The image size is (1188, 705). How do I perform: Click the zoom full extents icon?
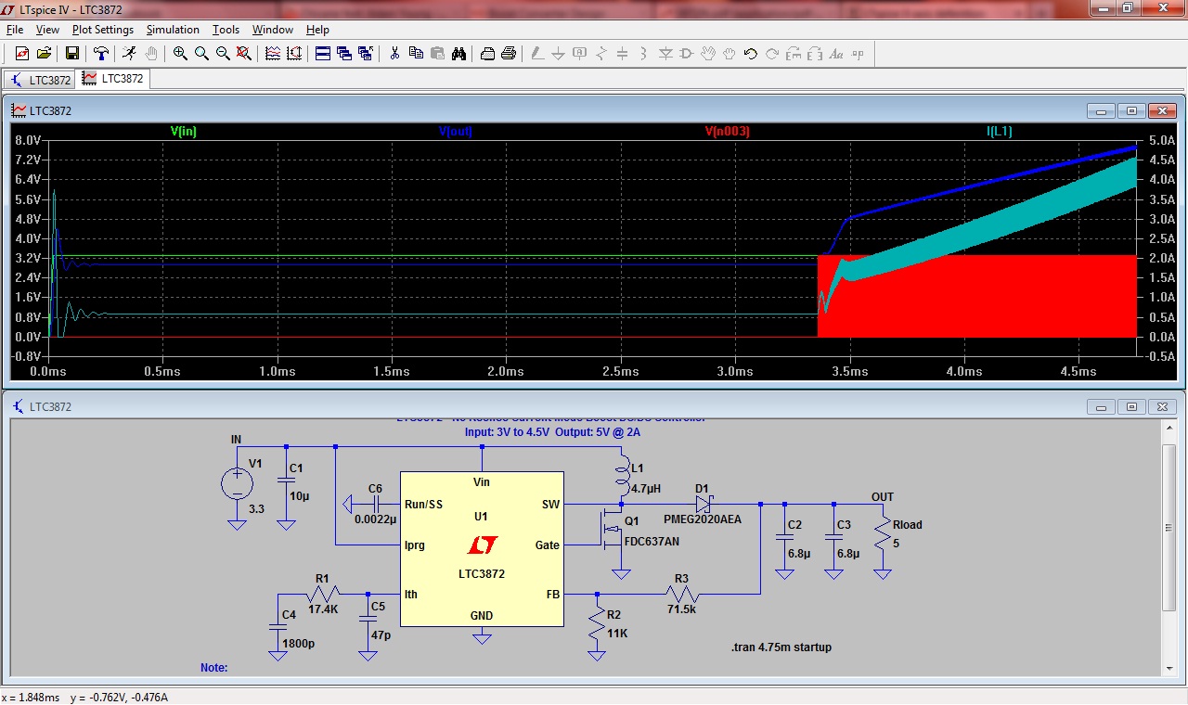pos(244,54)
